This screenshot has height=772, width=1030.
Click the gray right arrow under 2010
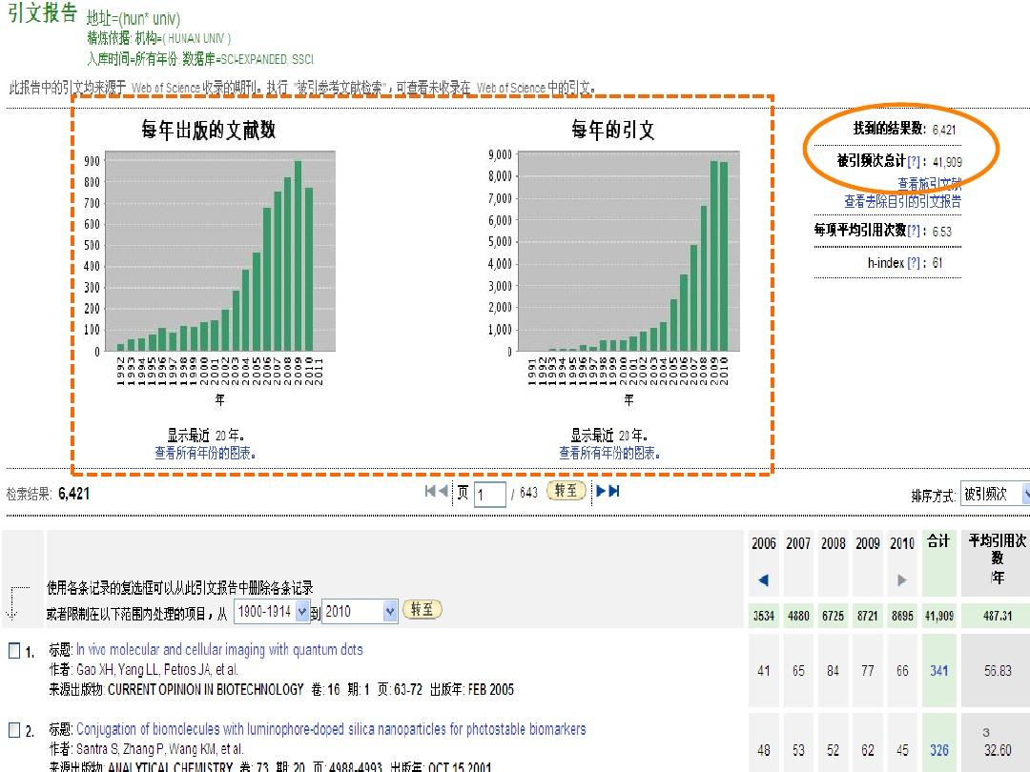(x=902, y=579)
